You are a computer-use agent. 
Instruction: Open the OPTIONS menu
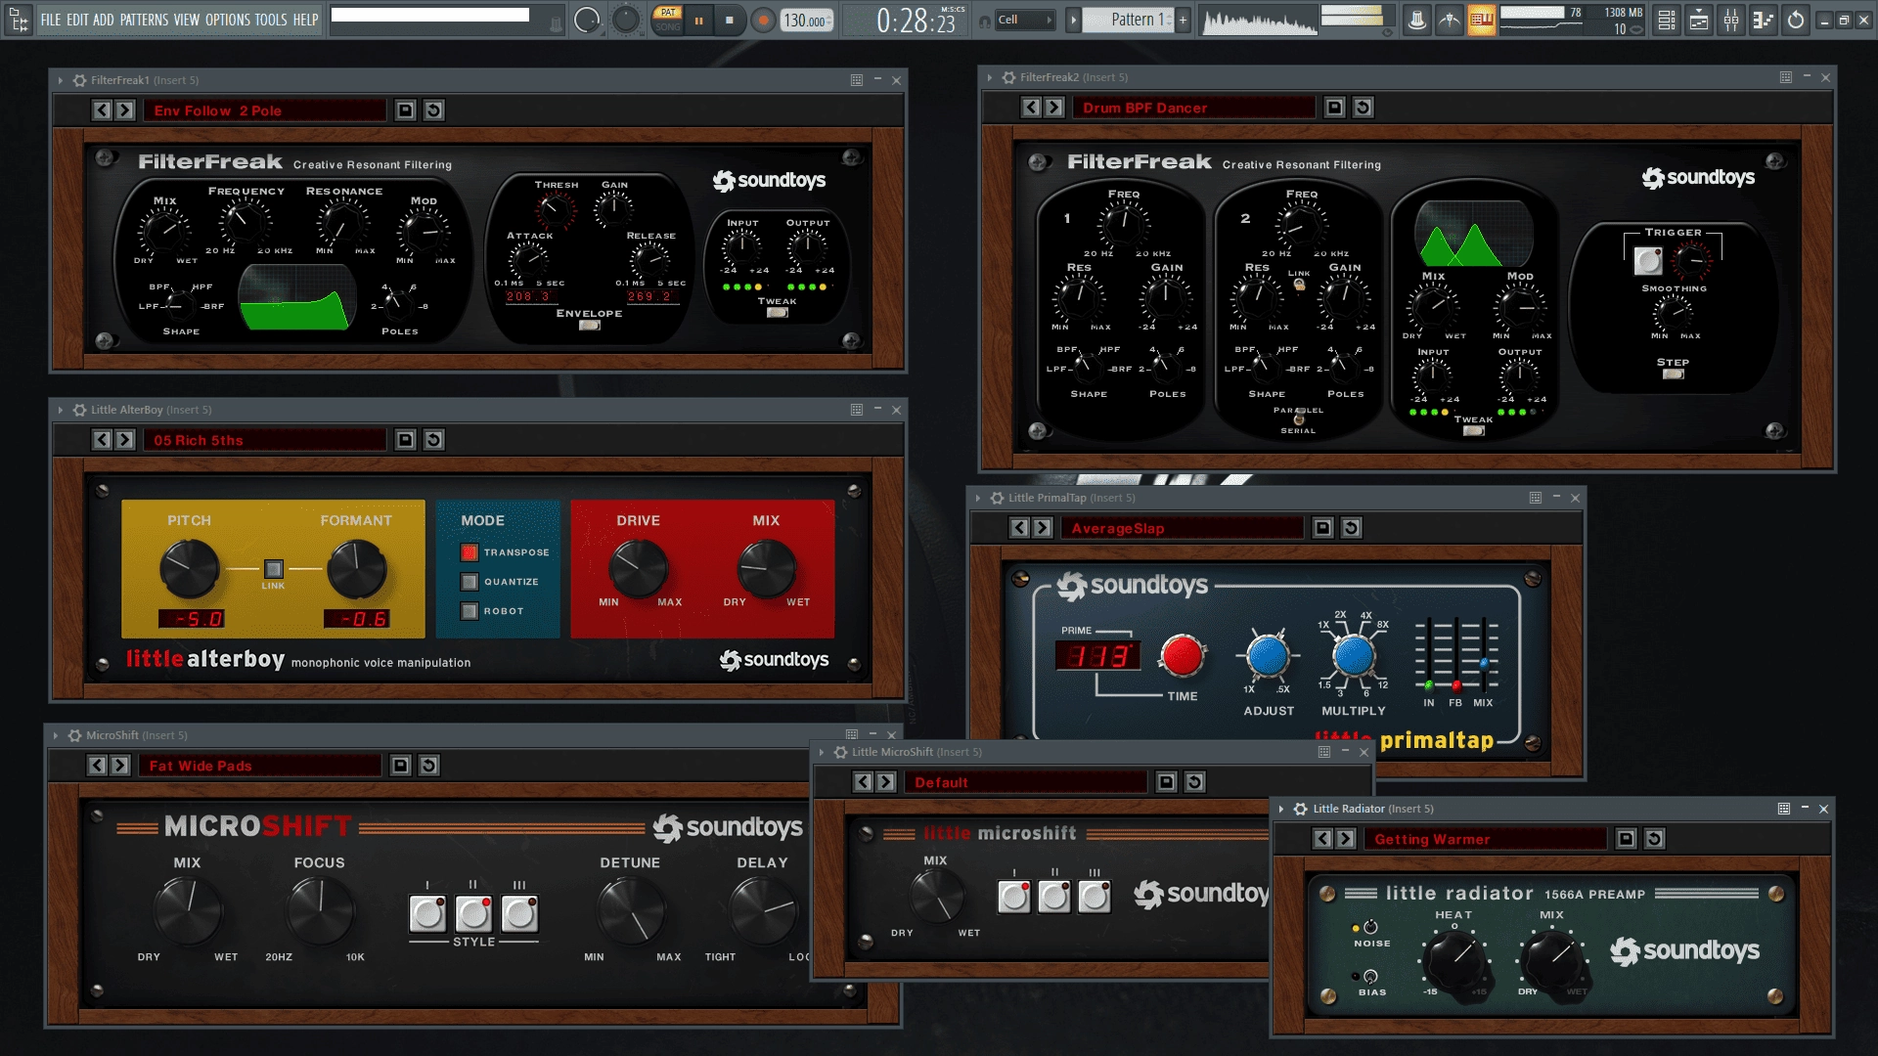point(228,20)
